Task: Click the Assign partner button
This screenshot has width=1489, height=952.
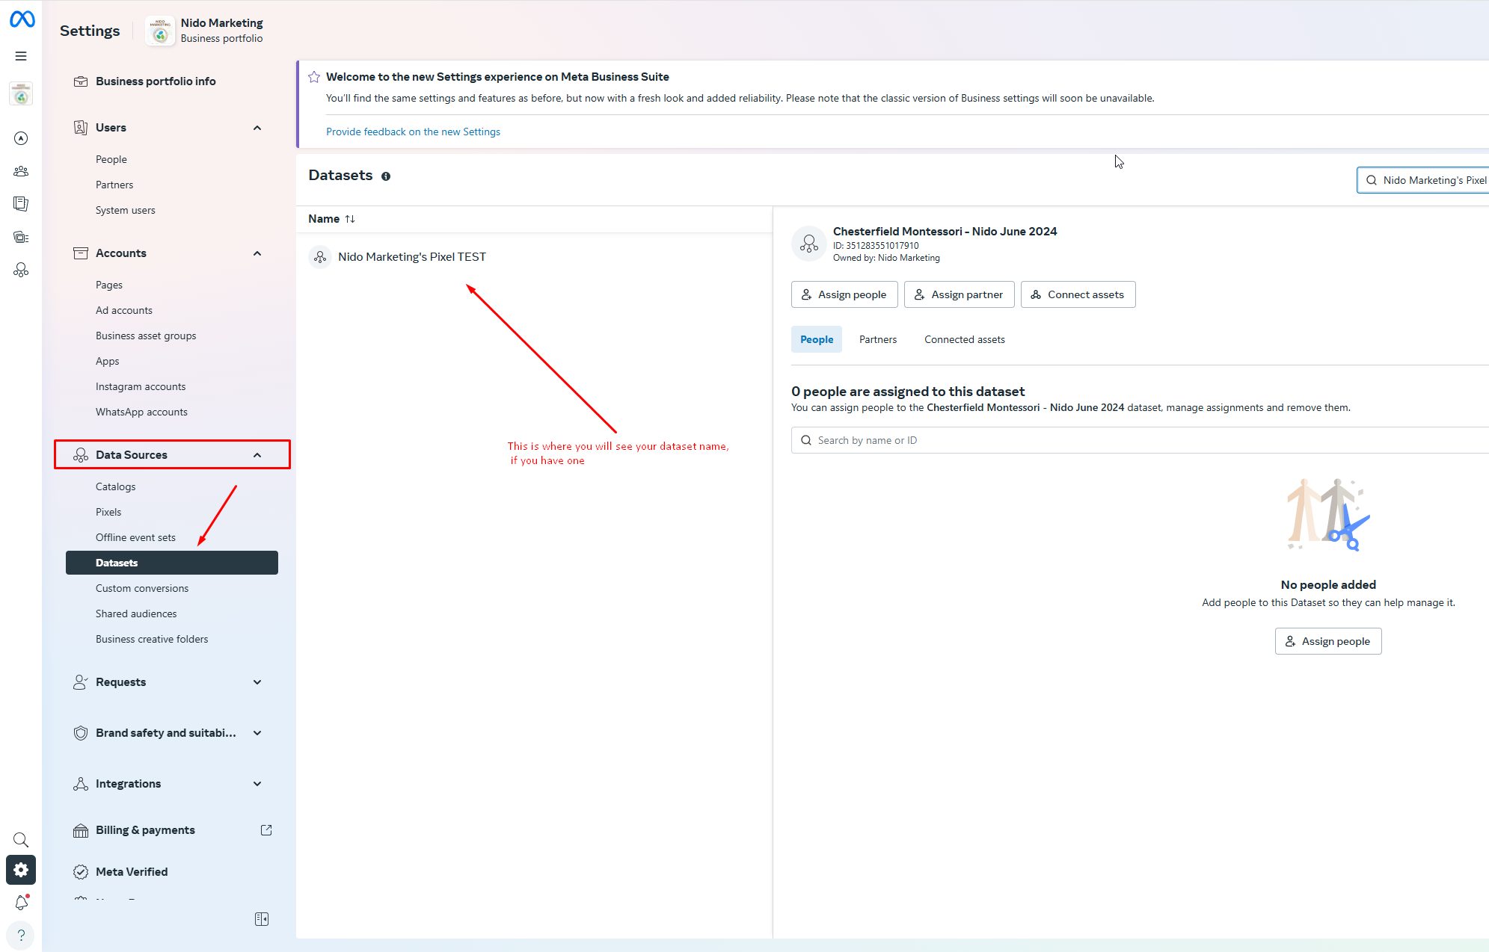Action: tap(960, 294)
